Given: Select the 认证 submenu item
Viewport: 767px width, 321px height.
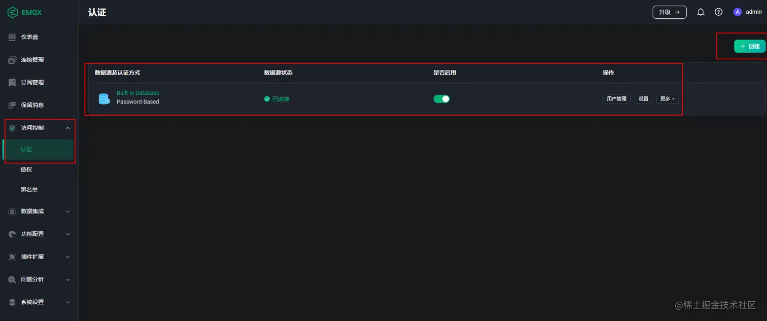Looking at the screenshot, I should tap(39, 150).
